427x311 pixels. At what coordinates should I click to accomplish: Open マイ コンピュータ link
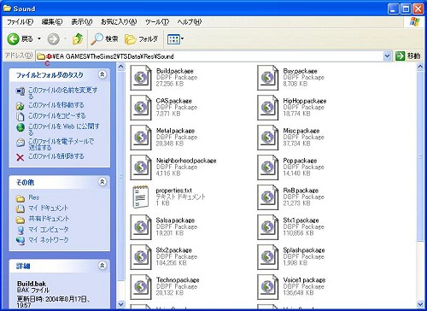click(49, 229)
